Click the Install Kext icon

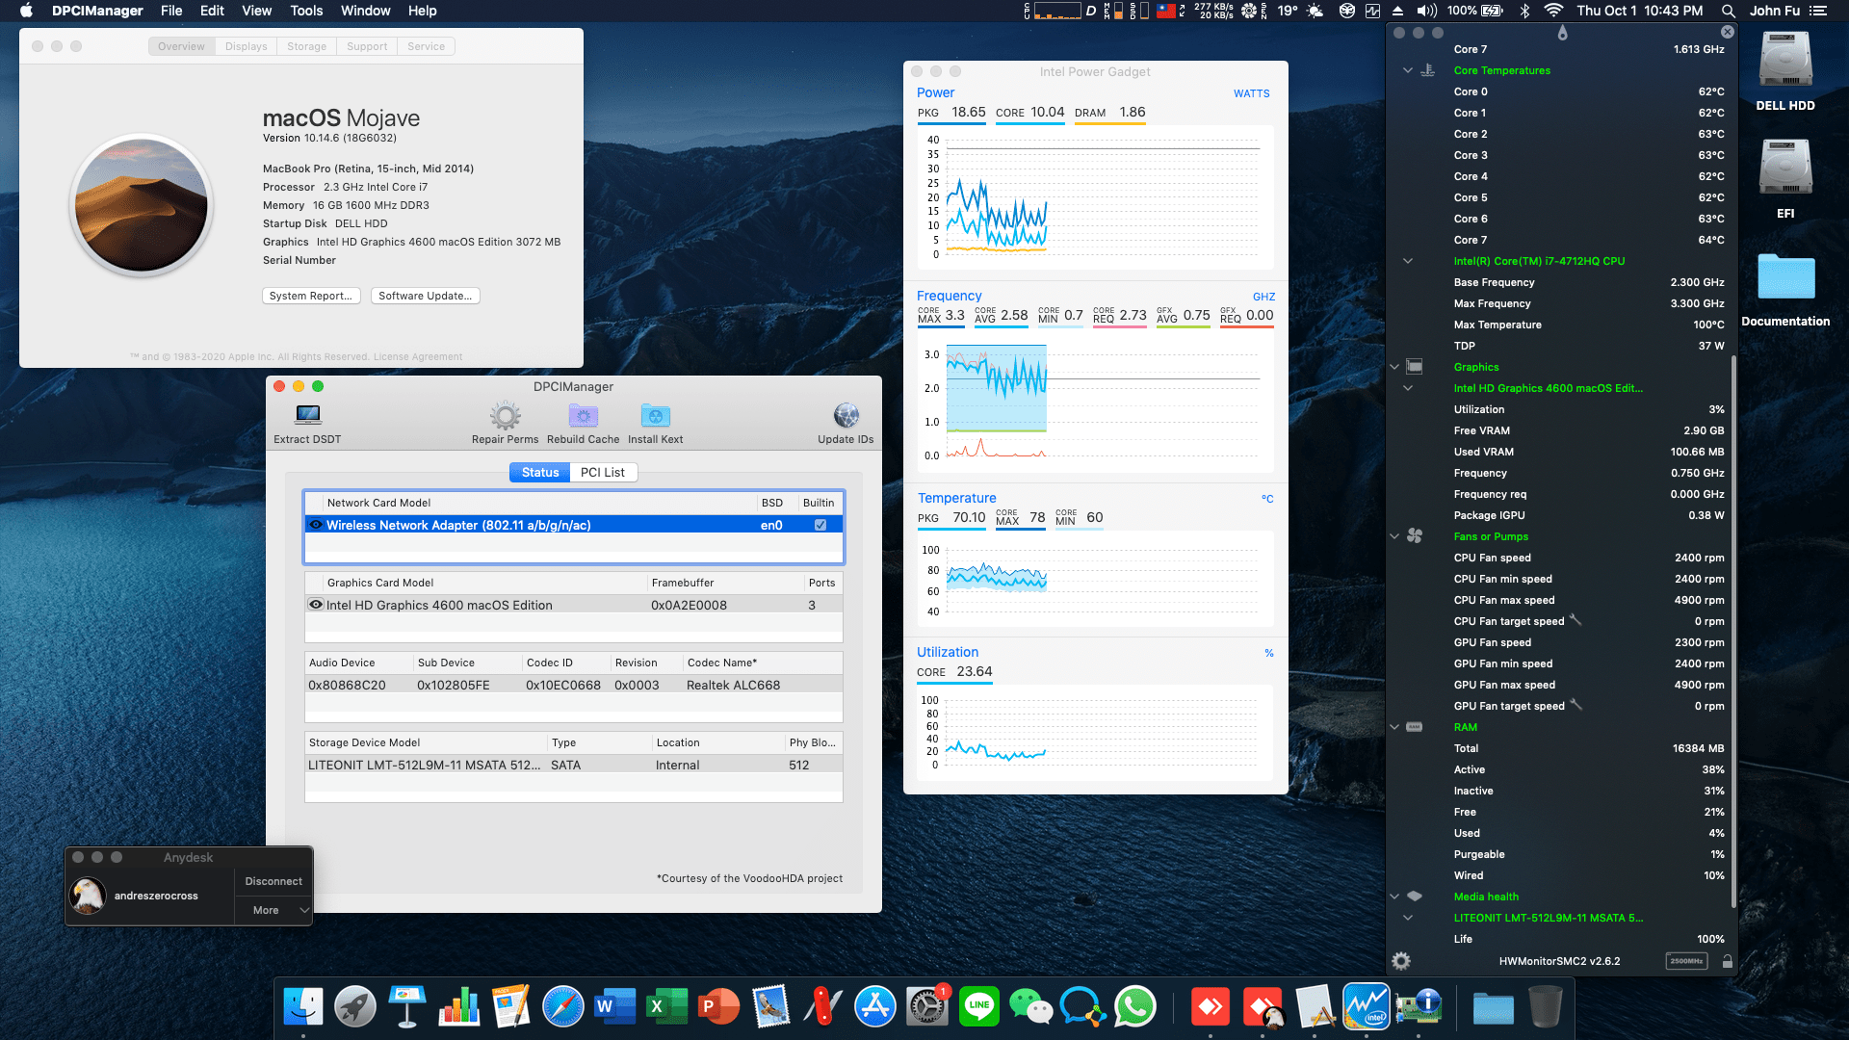655,416
